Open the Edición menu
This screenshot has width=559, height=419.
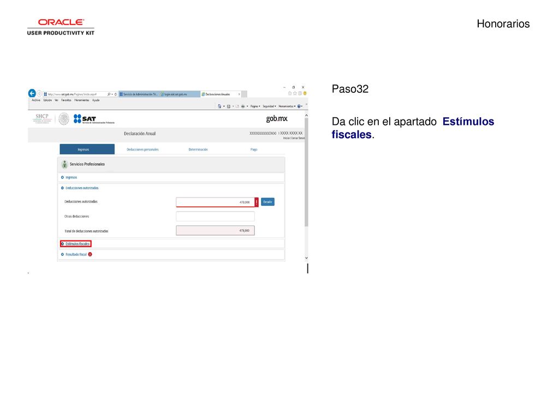point(48,100)
